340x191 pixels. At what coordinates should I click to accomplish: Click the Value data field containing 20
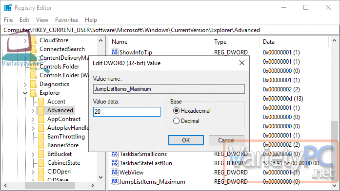coord(127,112)
